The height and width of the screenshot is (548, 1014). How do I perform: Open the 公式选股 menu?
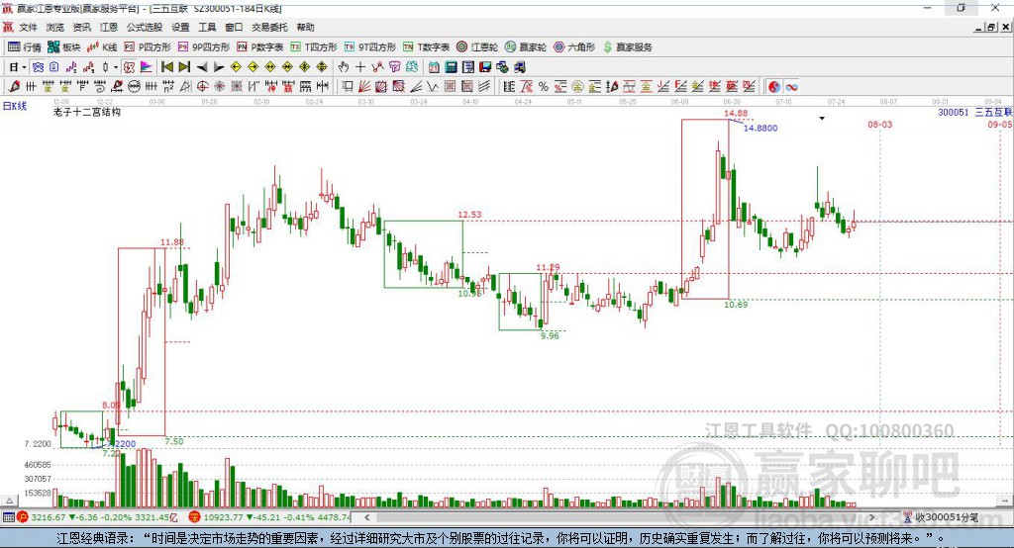click(x=145, y=27)
